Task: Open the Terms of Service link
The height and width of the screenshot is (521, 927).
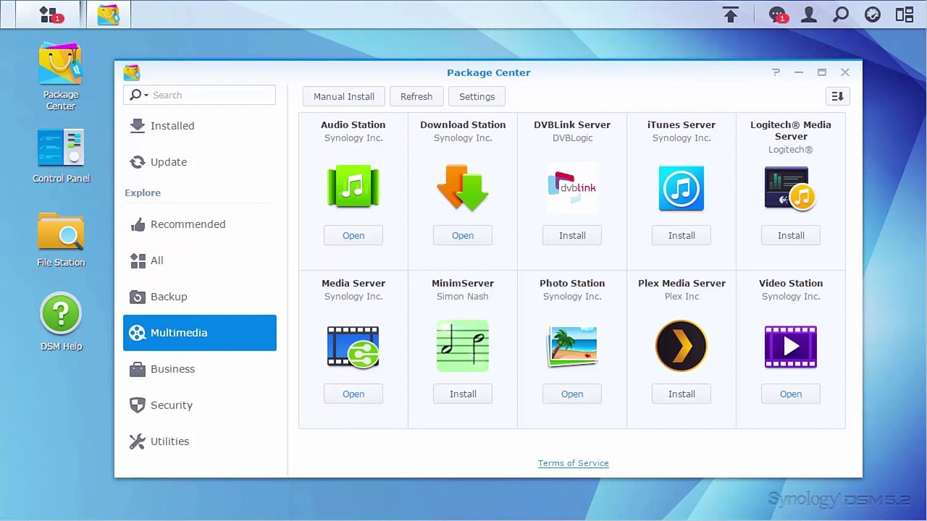Action: pos(573,463)
